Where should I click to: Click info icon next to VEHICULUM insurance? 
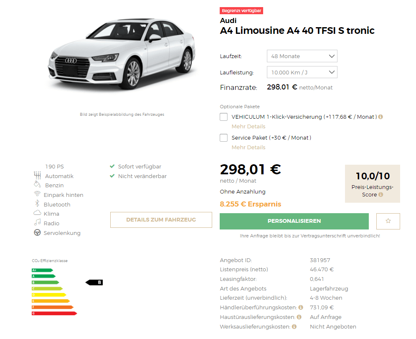point(380,117)
